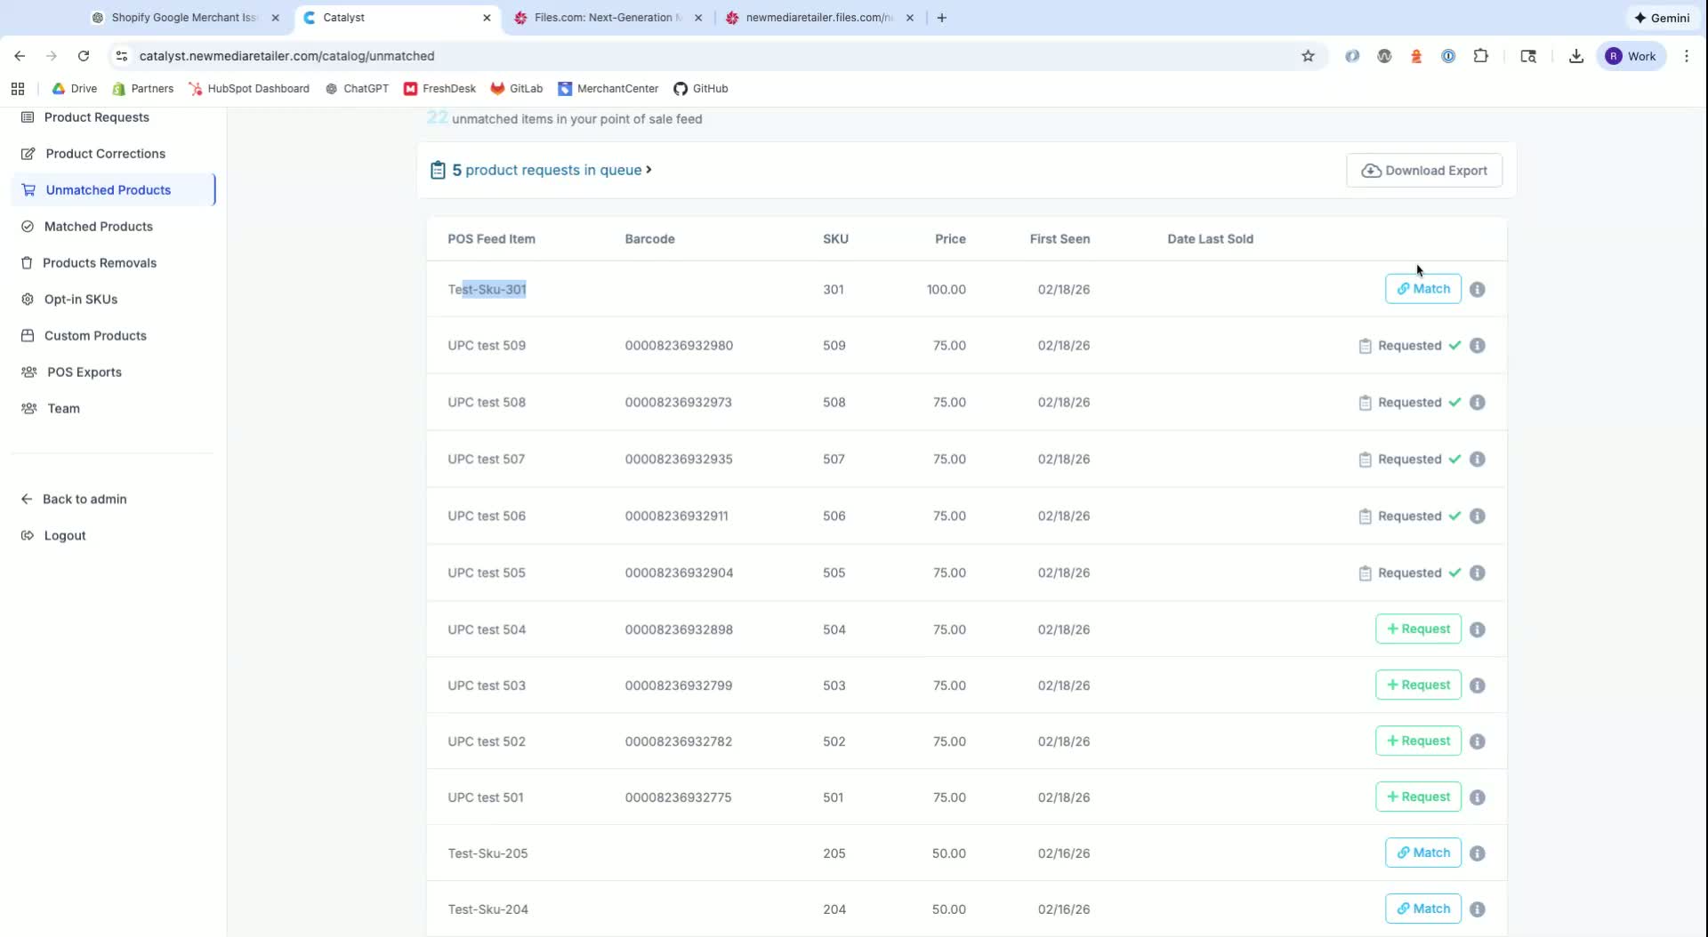This screenshot has width=1708, height=937.
Task: Log out of Catalyst
Action: [x=65, y=536]
